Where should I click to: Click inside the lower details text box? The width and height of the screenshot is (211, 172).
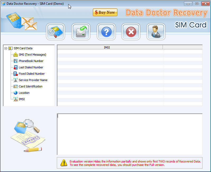[x=130, y=134]
